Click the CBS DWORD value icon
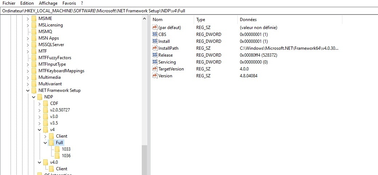The image size is (378, 175). [x=155, y=34]
